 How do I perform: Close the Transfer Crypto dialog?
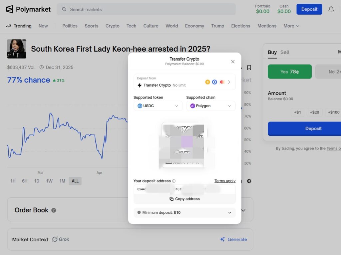coord(233,62)
